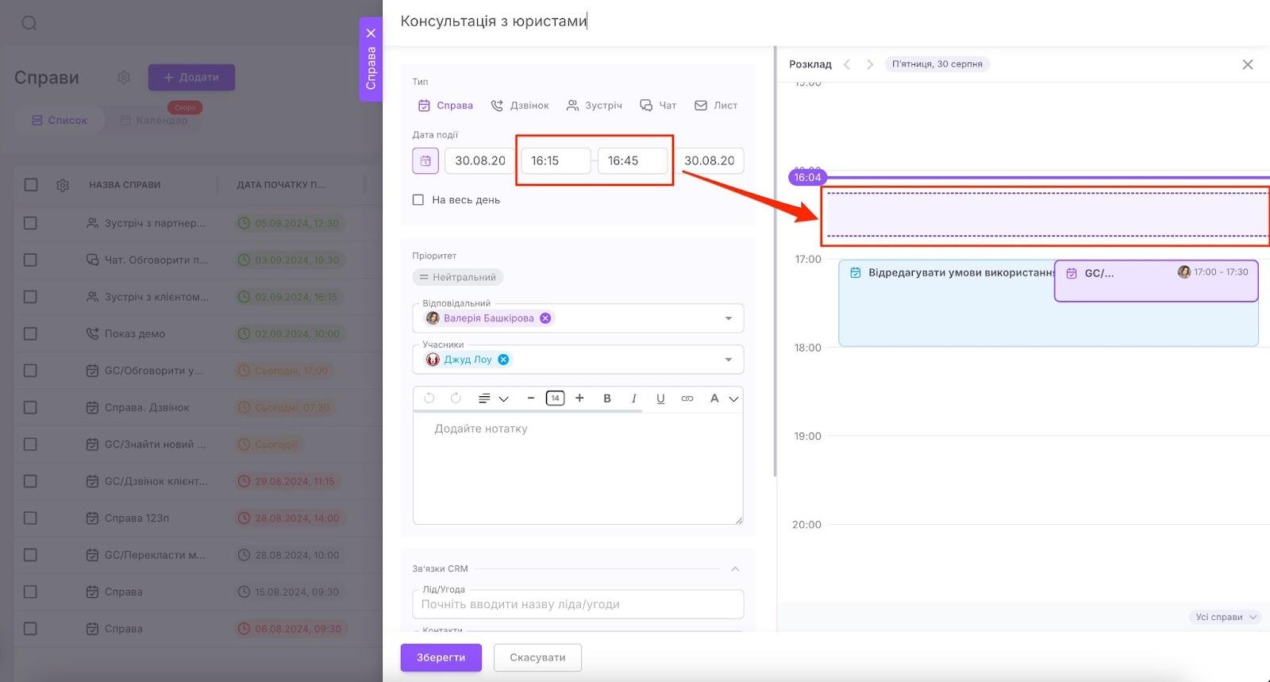Remove Валерія Башкірова from Відповідальний

[545, 318]
